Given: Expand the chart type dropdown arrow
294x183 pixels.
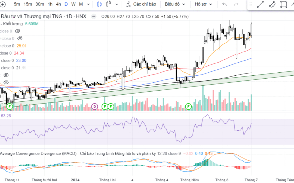Looking at the screenshot, I should (x=117, y=4).
